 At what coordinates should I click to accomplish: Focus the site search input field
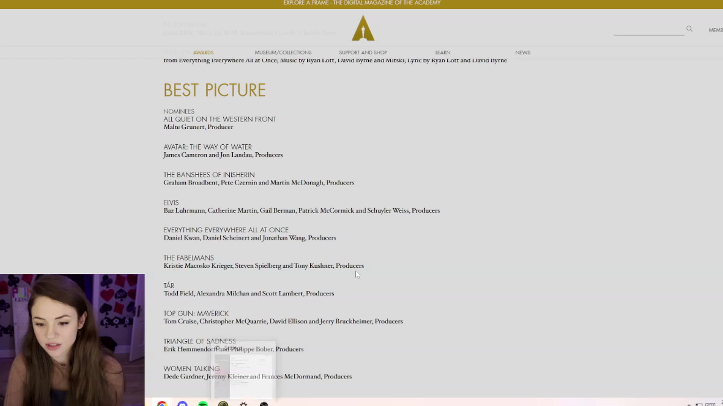(x=649, y=30)
